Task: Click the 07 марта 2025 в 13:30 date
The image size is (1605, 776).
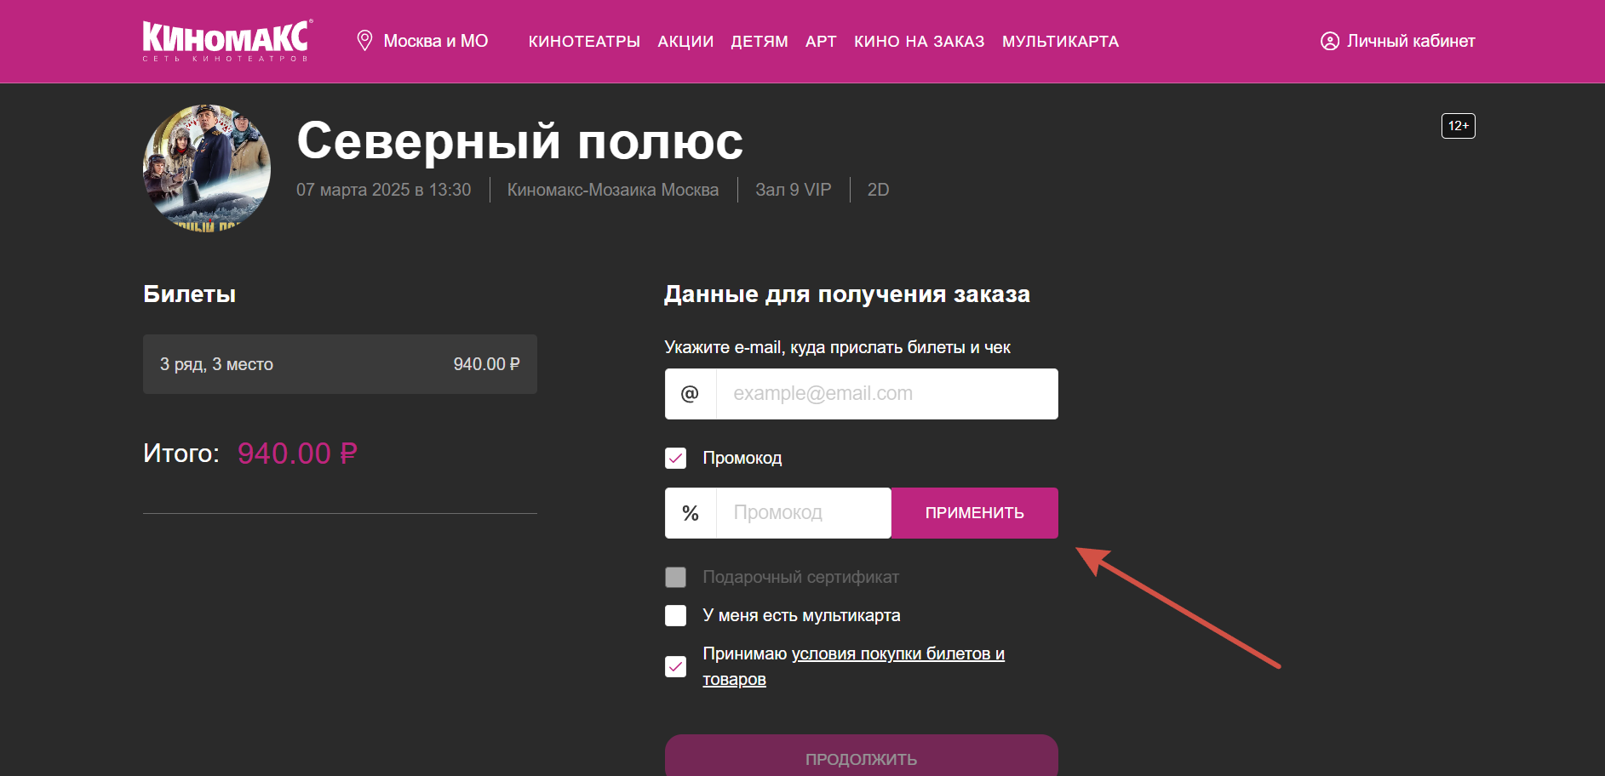Action: (x=383, y=190)
